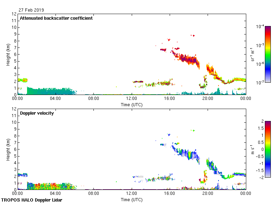Click 'Time (UTC)' label below lower plot
Screen dimensions: 274x204
click(132, 200)
